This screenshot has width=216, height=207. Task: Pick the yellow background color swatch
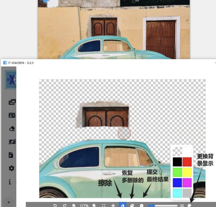(x=187, y=172)
